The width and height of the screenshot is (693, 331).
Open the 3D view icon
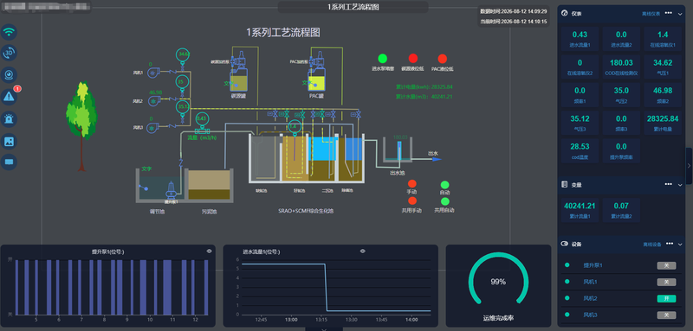pos(9,53)
